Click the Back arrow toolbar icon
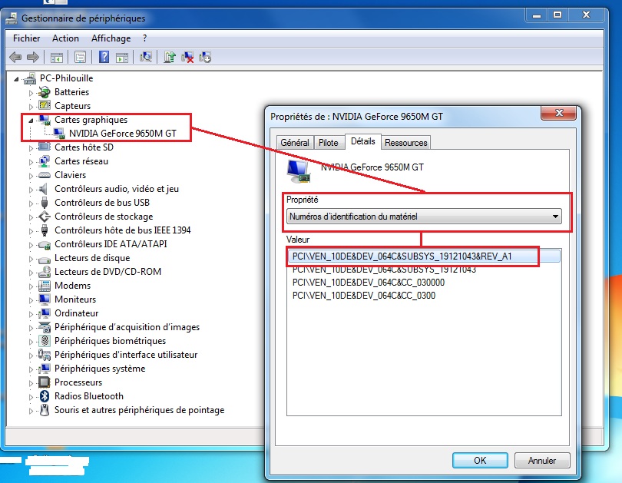The image size is (622, 483). point(15,58)
